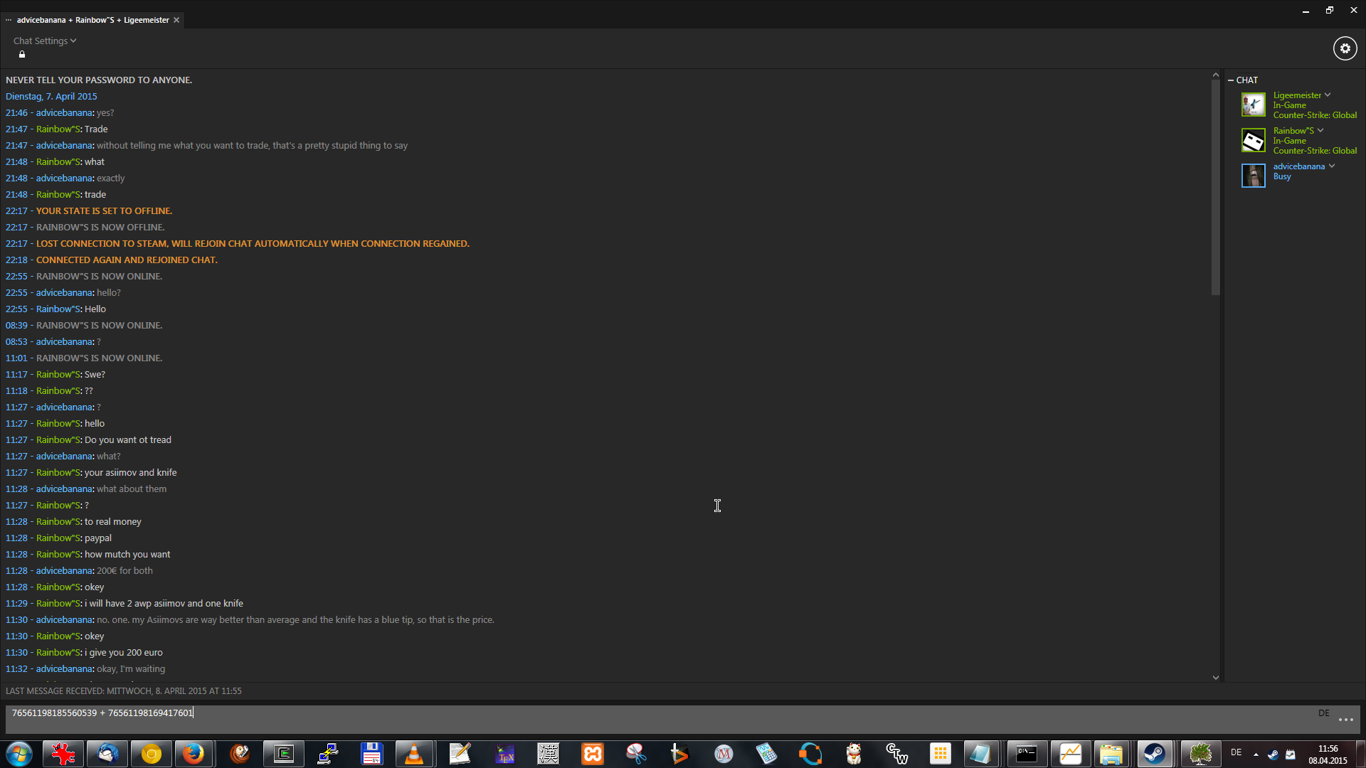Select the advicebanana group chat tab
This screenshot has width=1366, height=768.
[x=92, y=20]
